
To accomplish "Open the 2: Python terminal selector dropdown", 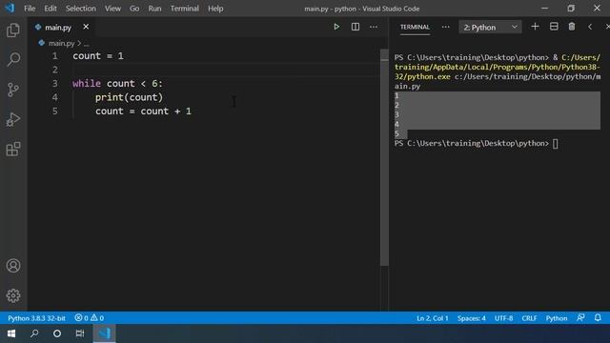I will [490, 28].
